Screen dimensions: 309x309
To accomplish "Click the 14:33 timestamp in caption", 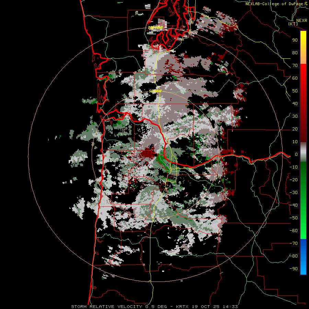I will [230, 307].
